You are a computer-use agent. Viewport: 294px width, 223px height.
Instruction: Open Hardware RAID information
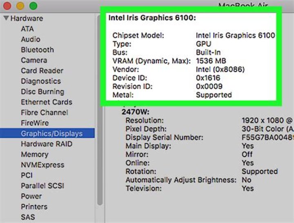(47, 144)
